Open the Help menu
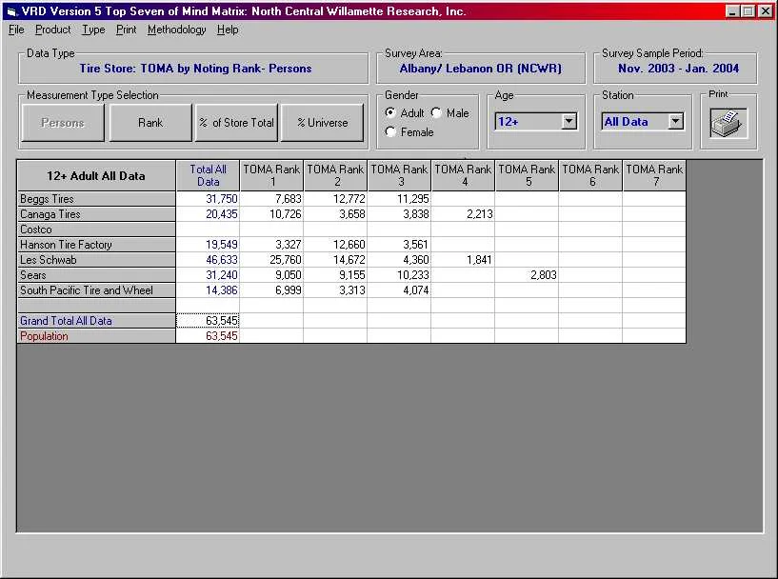This screenshot has width=778, height=579. point(228,30)
